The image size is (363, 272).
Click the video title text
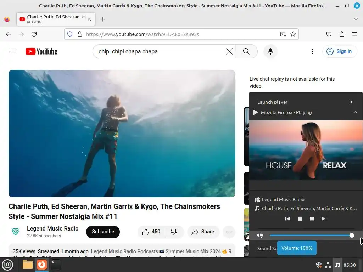pyautogui.click(x=115, y=211)
